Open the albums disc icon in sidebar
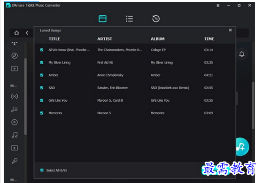Image resolution: width=260 pixels, height=183 pixels. pos(14,122)
